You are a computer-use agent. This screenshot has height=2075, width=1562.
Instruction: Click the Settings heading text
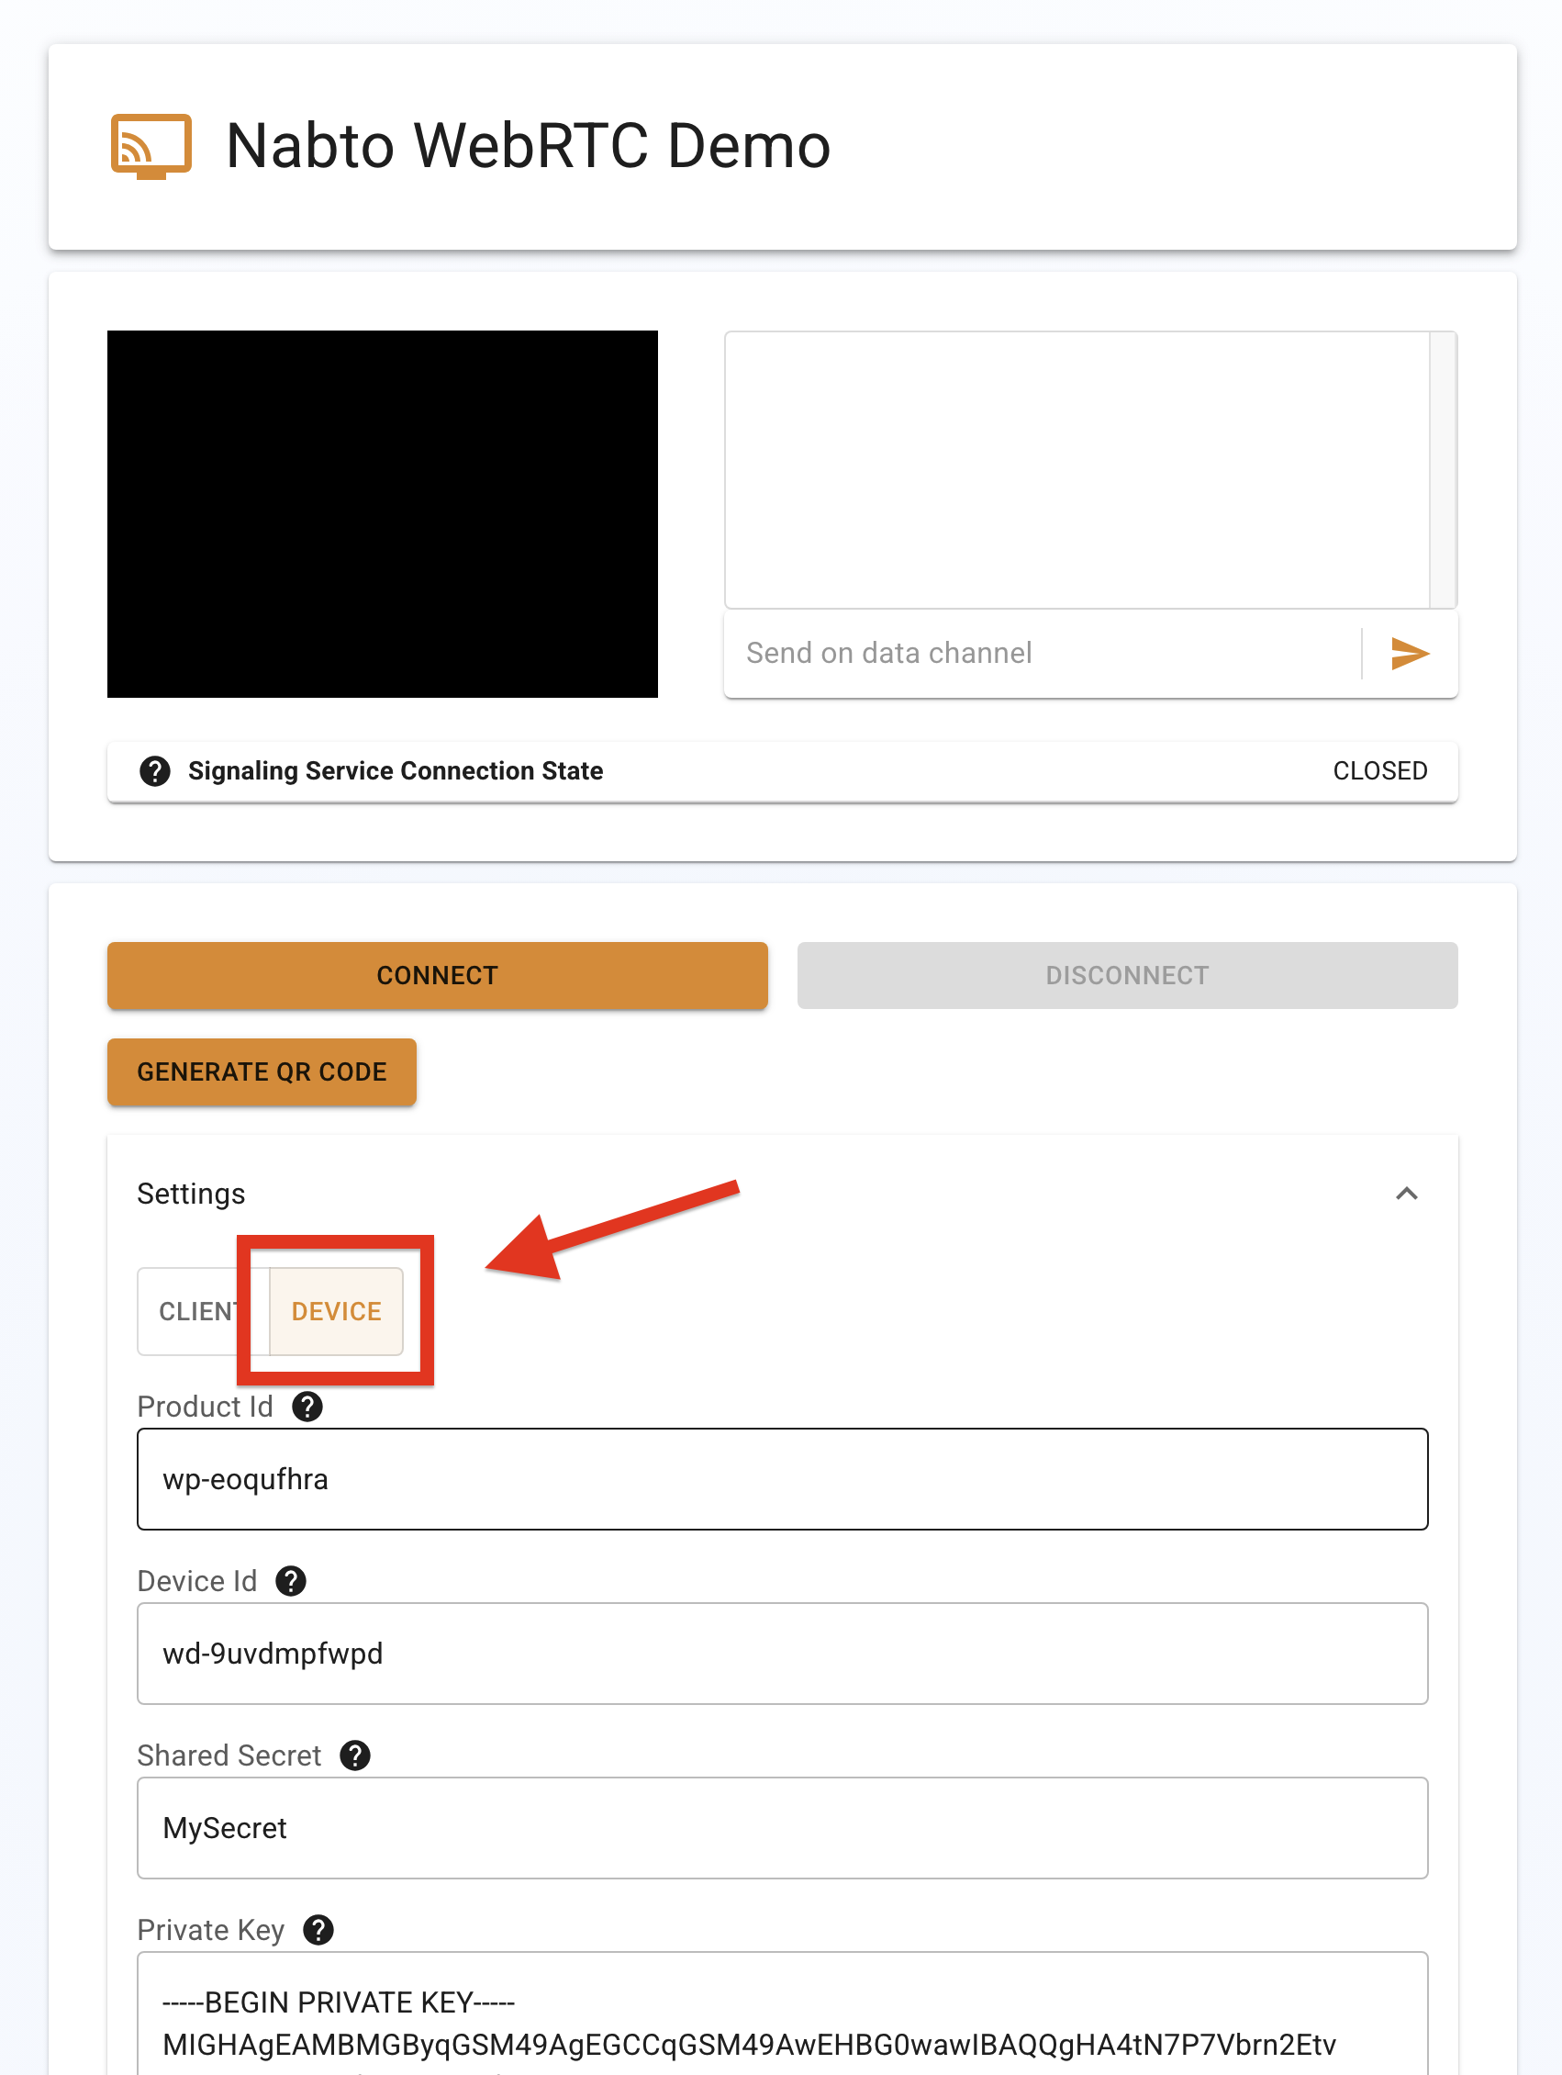coord(191,1194)
